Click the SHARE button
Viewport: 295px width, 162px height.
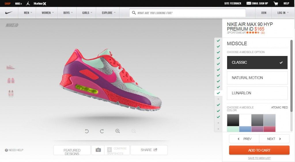pos(149,150)
